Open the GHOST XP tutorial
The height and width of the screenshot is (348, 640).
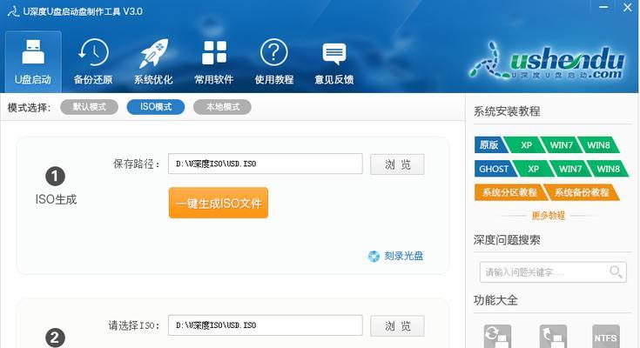click(533, 169)
